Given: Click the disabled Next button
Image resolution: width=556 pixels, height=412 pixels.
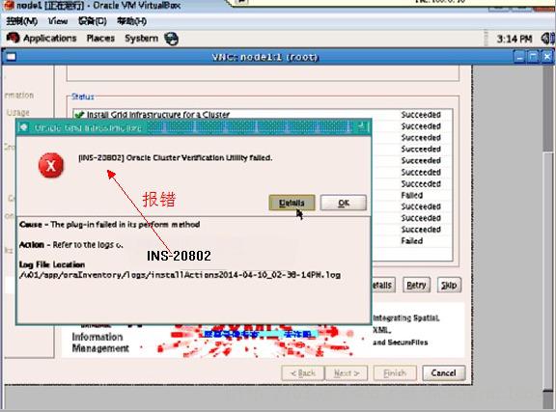Looking at the screenshot, I should pyautogui.click(x=347, y=373).
